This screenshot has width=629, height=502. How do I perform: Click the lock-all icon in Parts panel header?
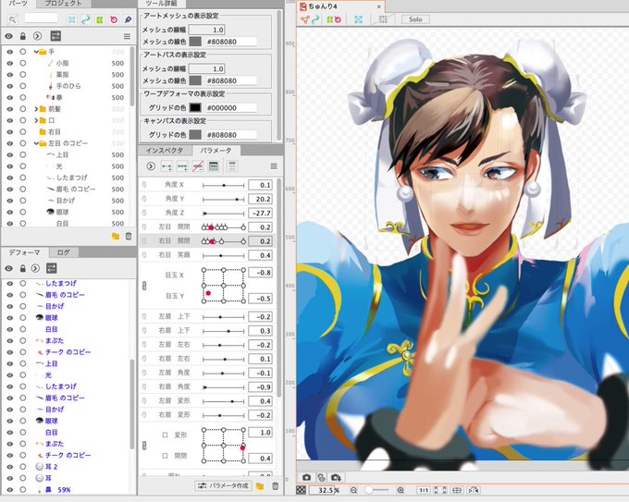pos(23,36)
